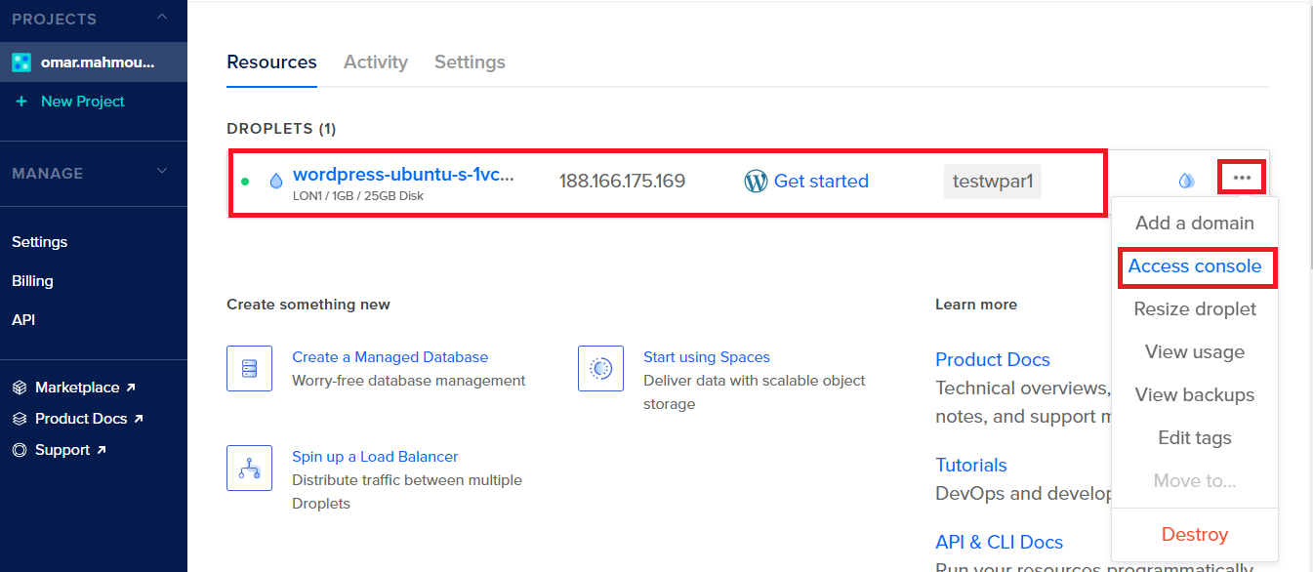Click the testwpar1 tag
Screen dimensions: 1313x572
point(993,182)
